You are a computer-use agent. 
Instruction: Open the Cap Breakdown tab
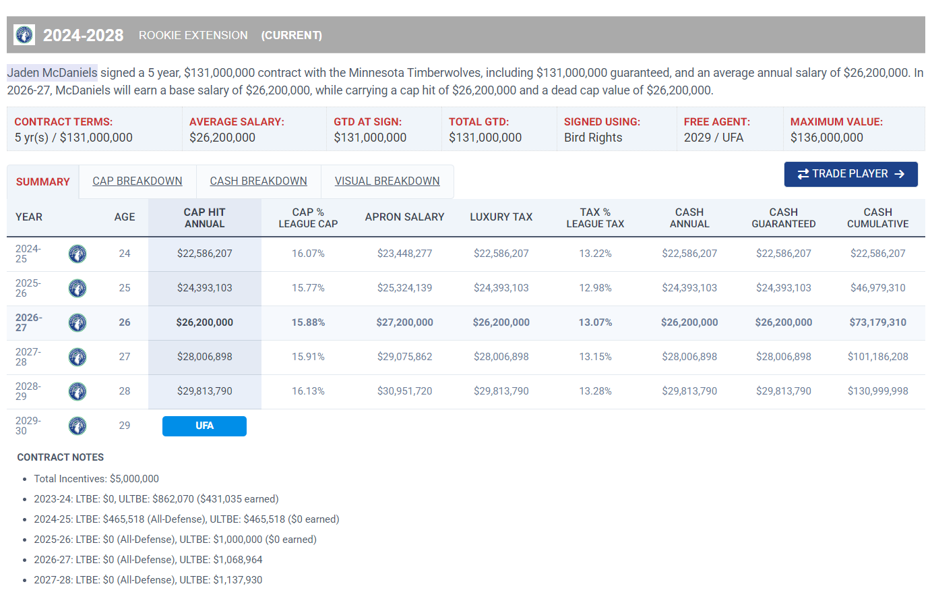137,181
